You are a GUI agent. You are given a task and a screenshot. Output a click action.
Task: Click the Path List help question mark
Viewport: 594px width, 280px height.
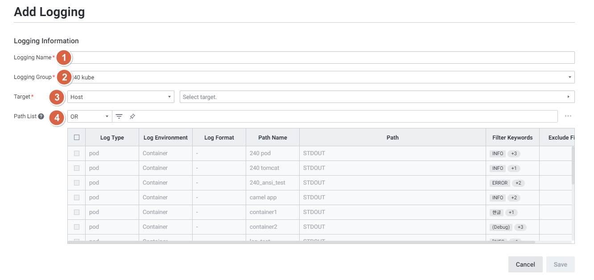click(41, 116)
